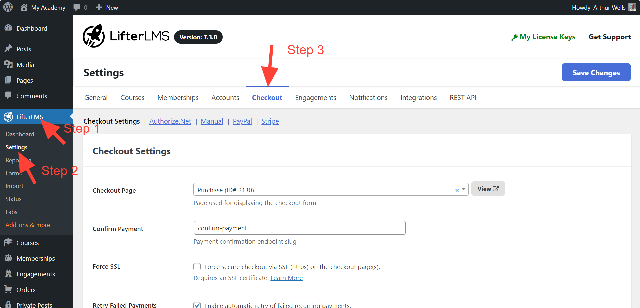This screenshot has width=640, height=308.
Task: Click the New label in admin bar
Action: (112, 7)
